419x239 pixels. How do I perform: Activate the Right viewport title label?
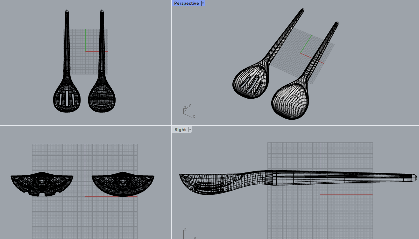click(180, 130)
